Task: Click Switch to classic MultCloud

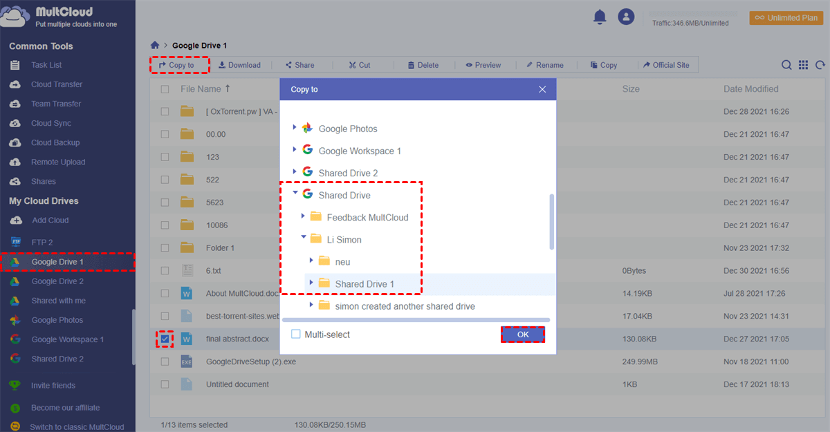Action: pyautogui.click(x=77, y=427)
